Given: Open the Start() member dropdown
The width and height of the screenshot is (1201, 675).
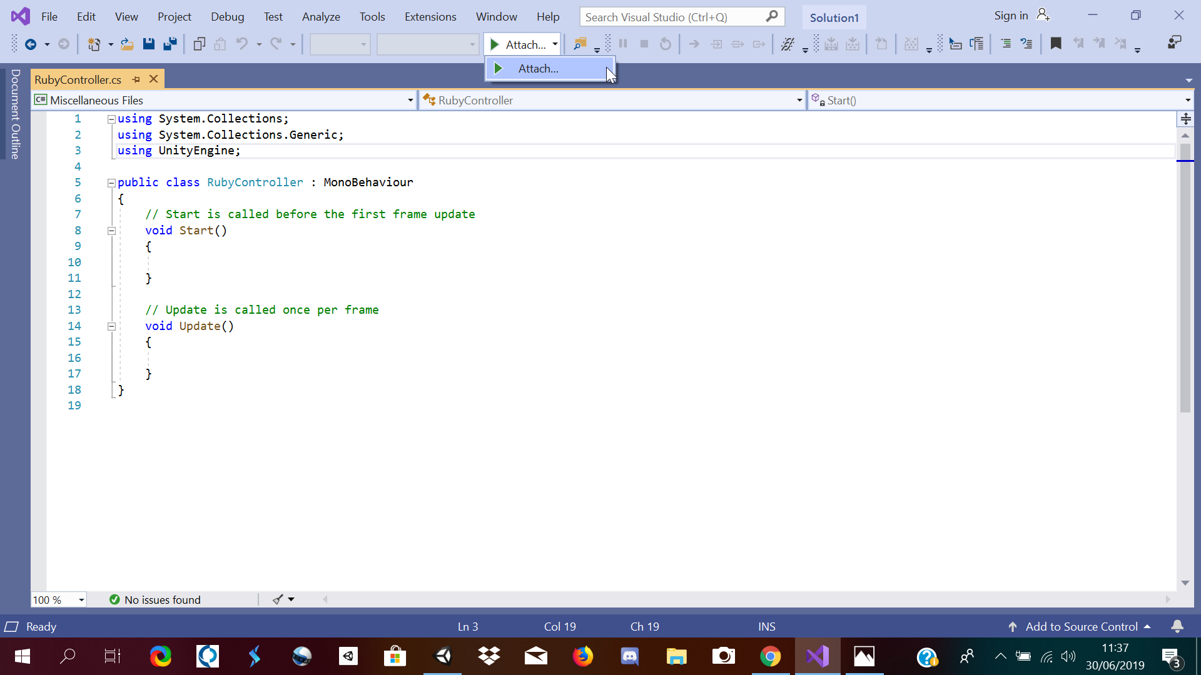Looking at the screenshot, I should [1187, 101].
